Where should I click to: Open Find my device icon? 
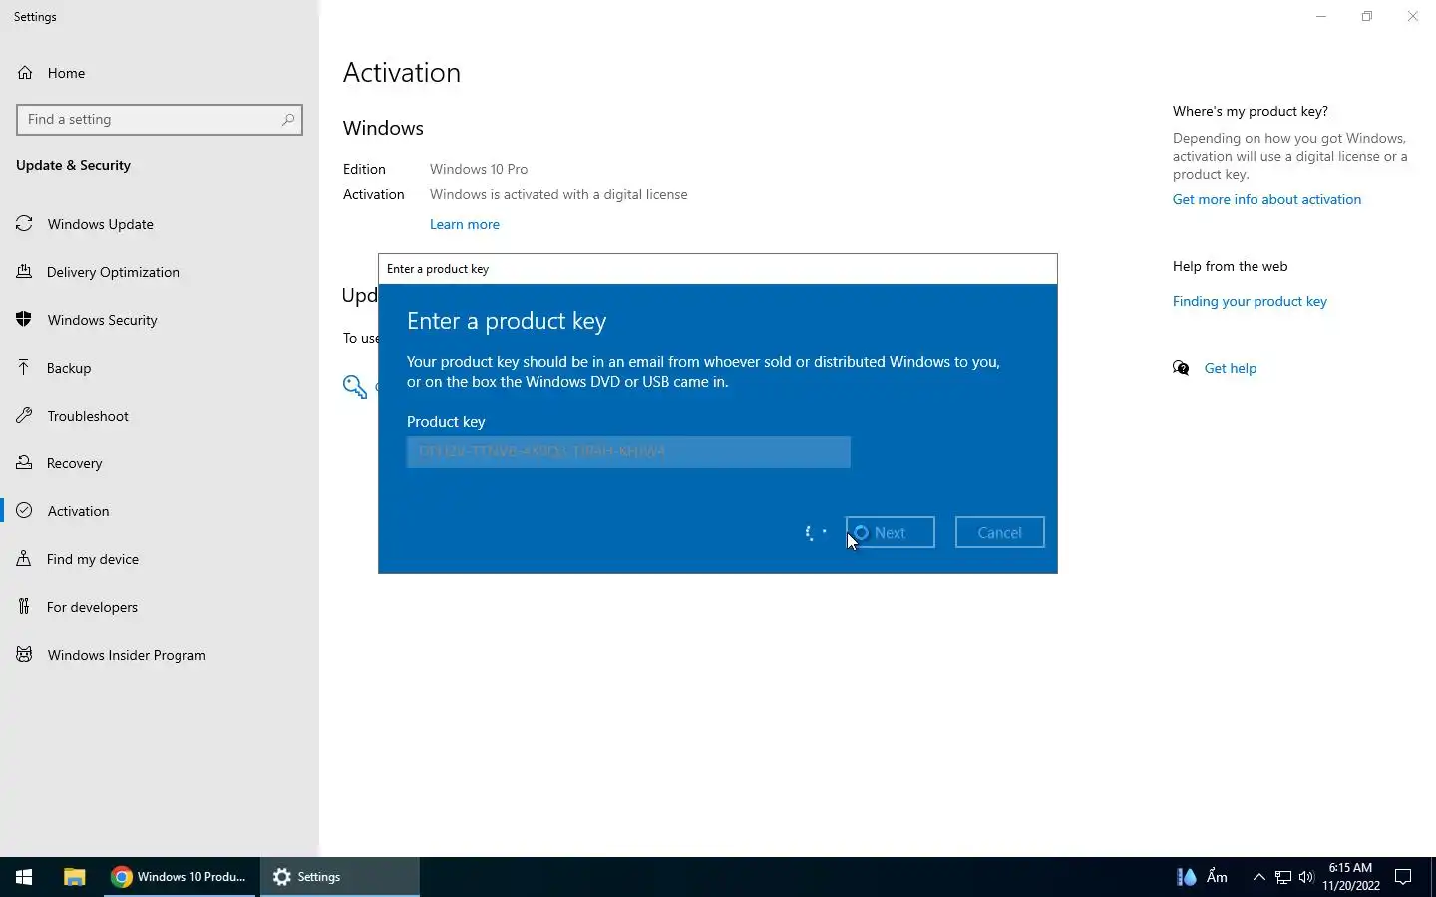point(25,559)
